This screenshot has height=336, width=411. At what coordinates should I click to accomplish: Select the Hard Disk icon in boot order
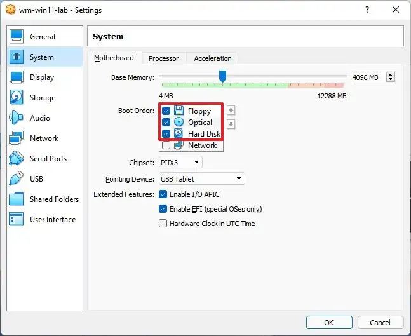pos(179,133)
